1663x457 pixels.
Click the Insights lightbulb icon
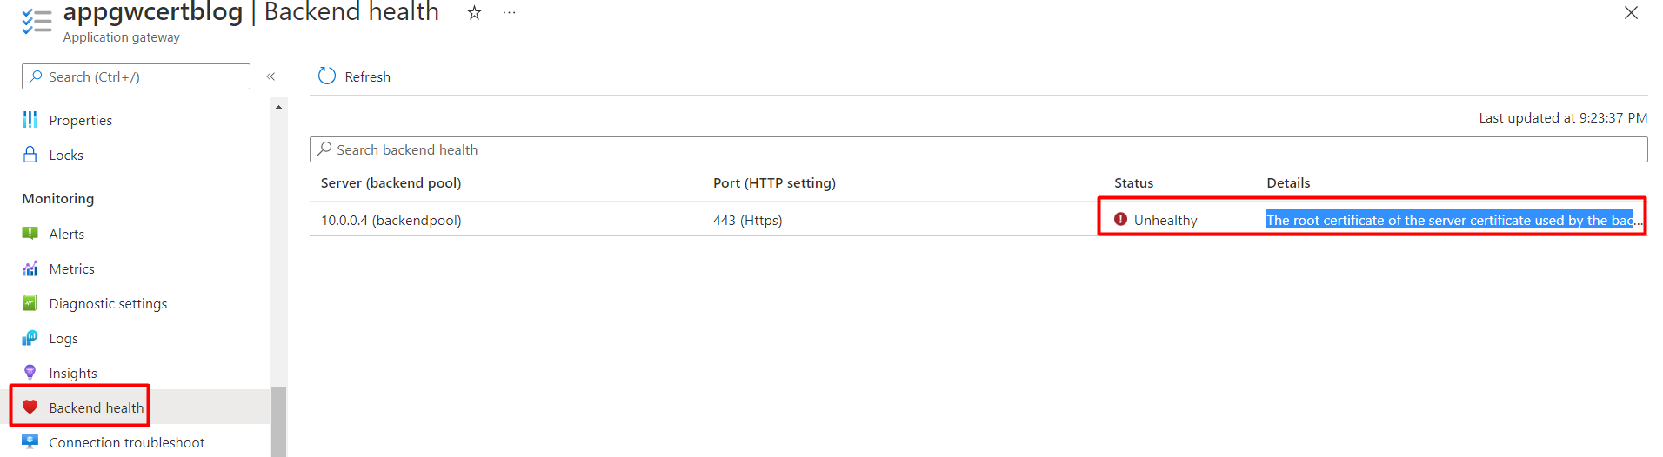pos(30,373)
